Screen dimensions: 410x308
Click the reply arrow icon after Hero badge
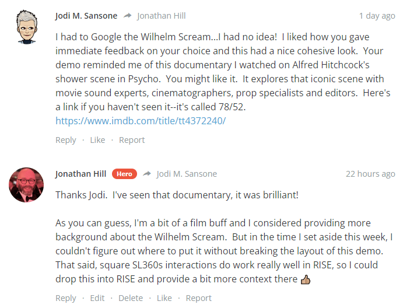coord(147,174)
